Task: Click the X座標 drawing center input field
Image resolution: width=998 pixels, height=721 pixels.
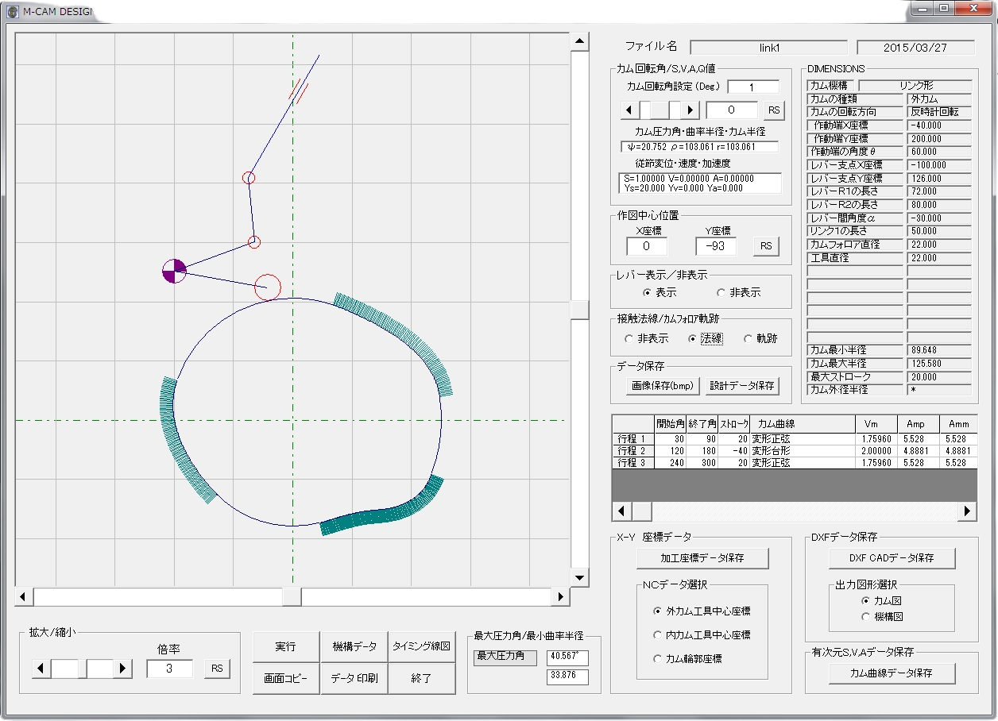Action: tap(647, 246)
